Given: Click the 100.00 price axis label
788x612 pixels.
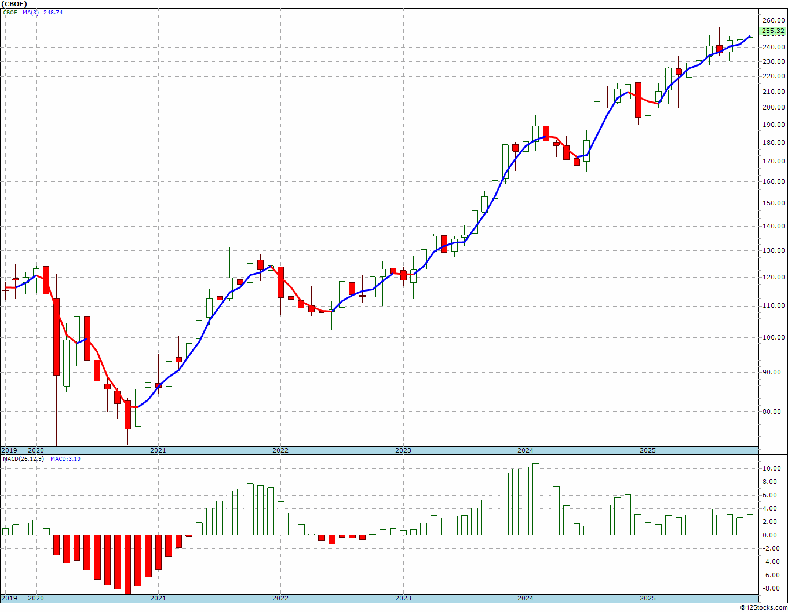Looking at the screenshot, I should 773,337.
